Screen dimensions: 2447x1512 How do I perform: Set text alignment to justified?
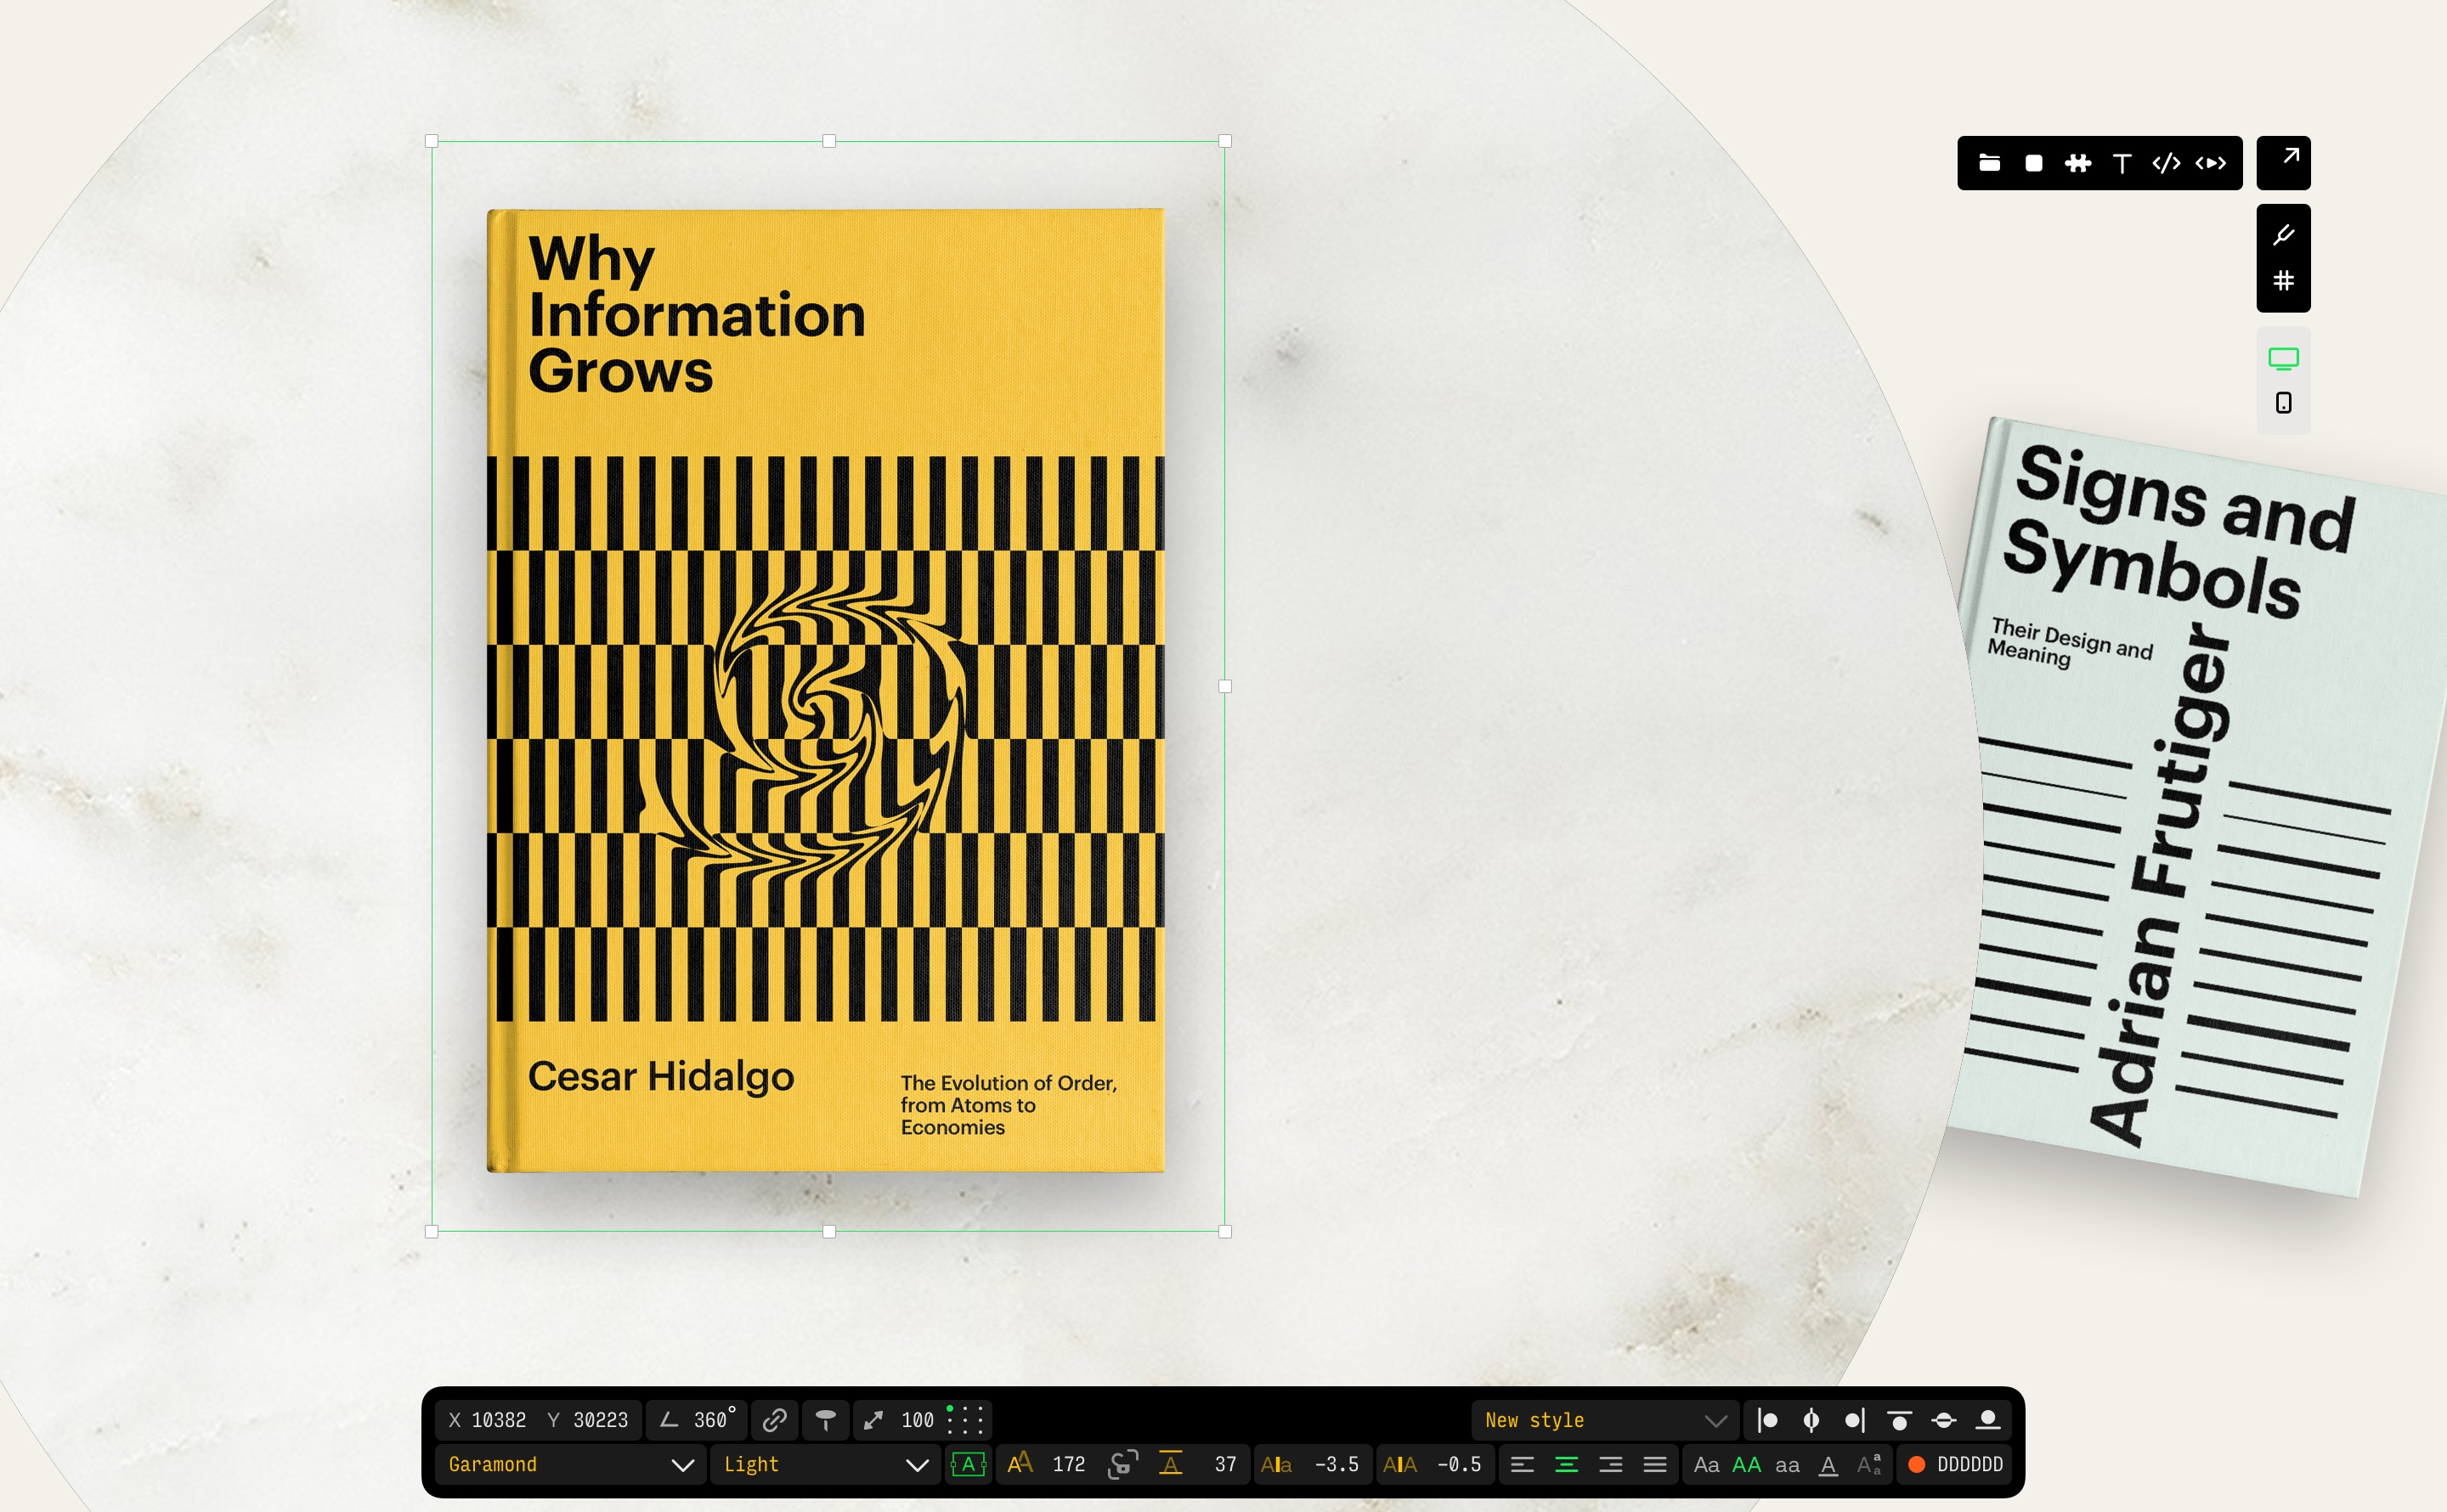point(1655,1465)
